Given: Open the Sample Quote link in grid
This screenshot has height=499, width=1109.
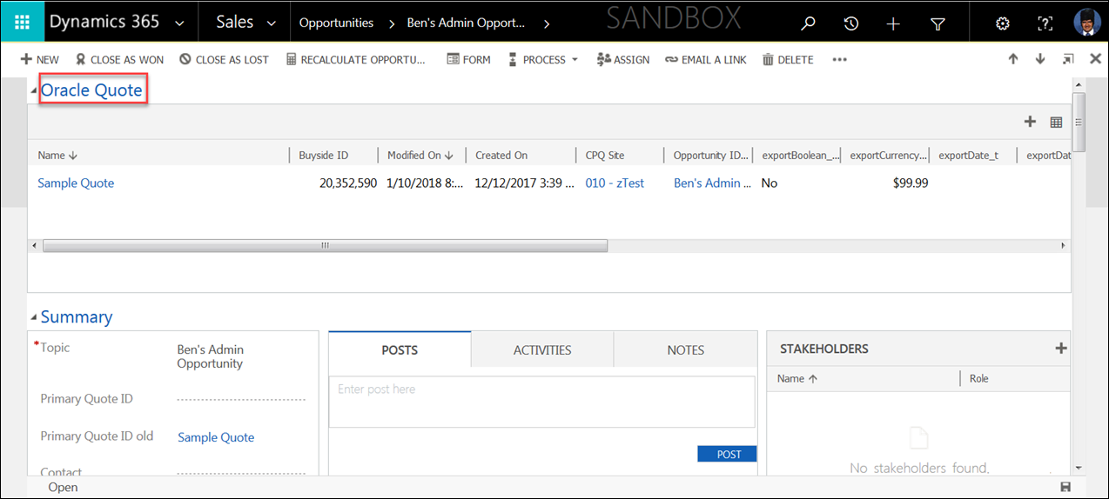Looking at the screenshot, I should pos(76,183).
